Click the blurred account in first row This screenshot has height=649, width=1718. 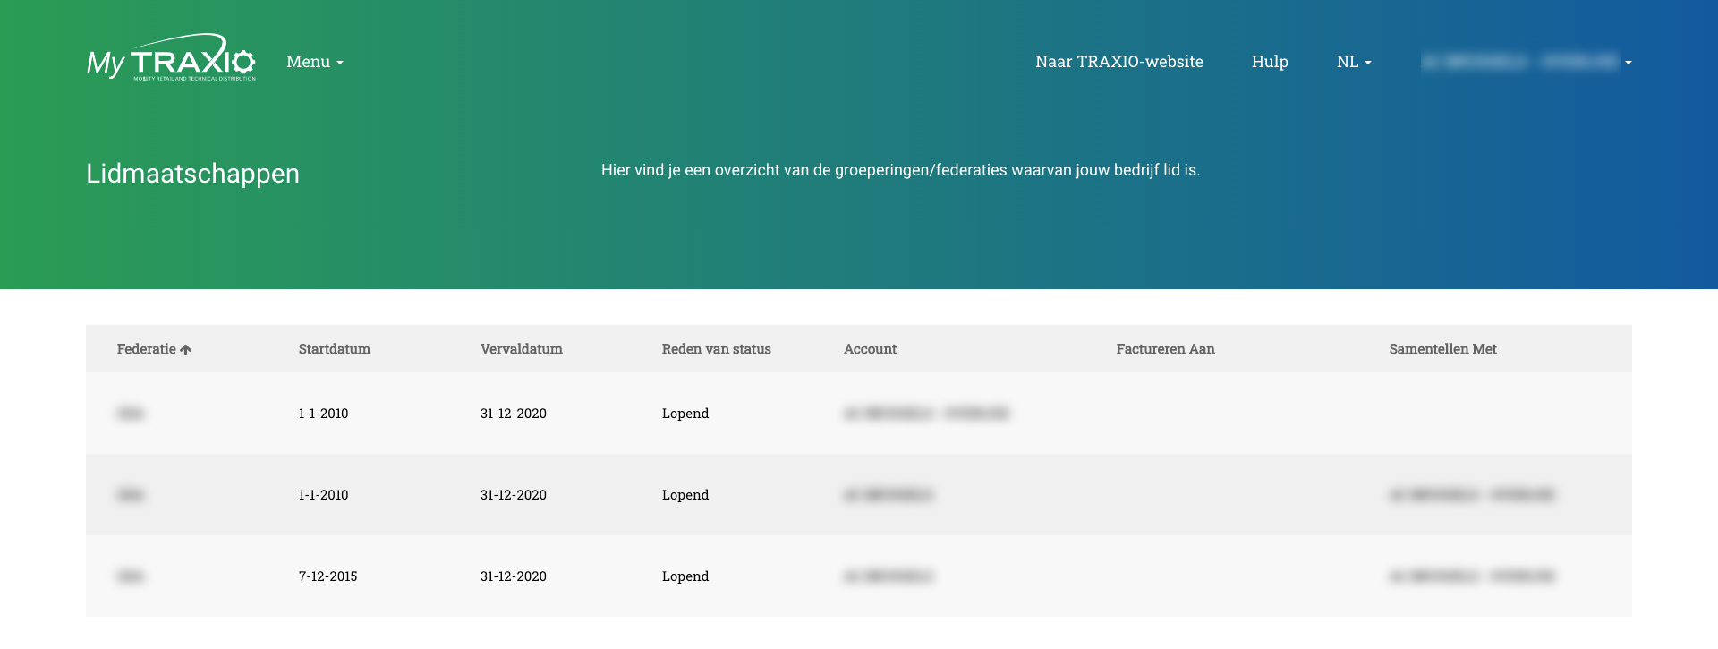925,414
